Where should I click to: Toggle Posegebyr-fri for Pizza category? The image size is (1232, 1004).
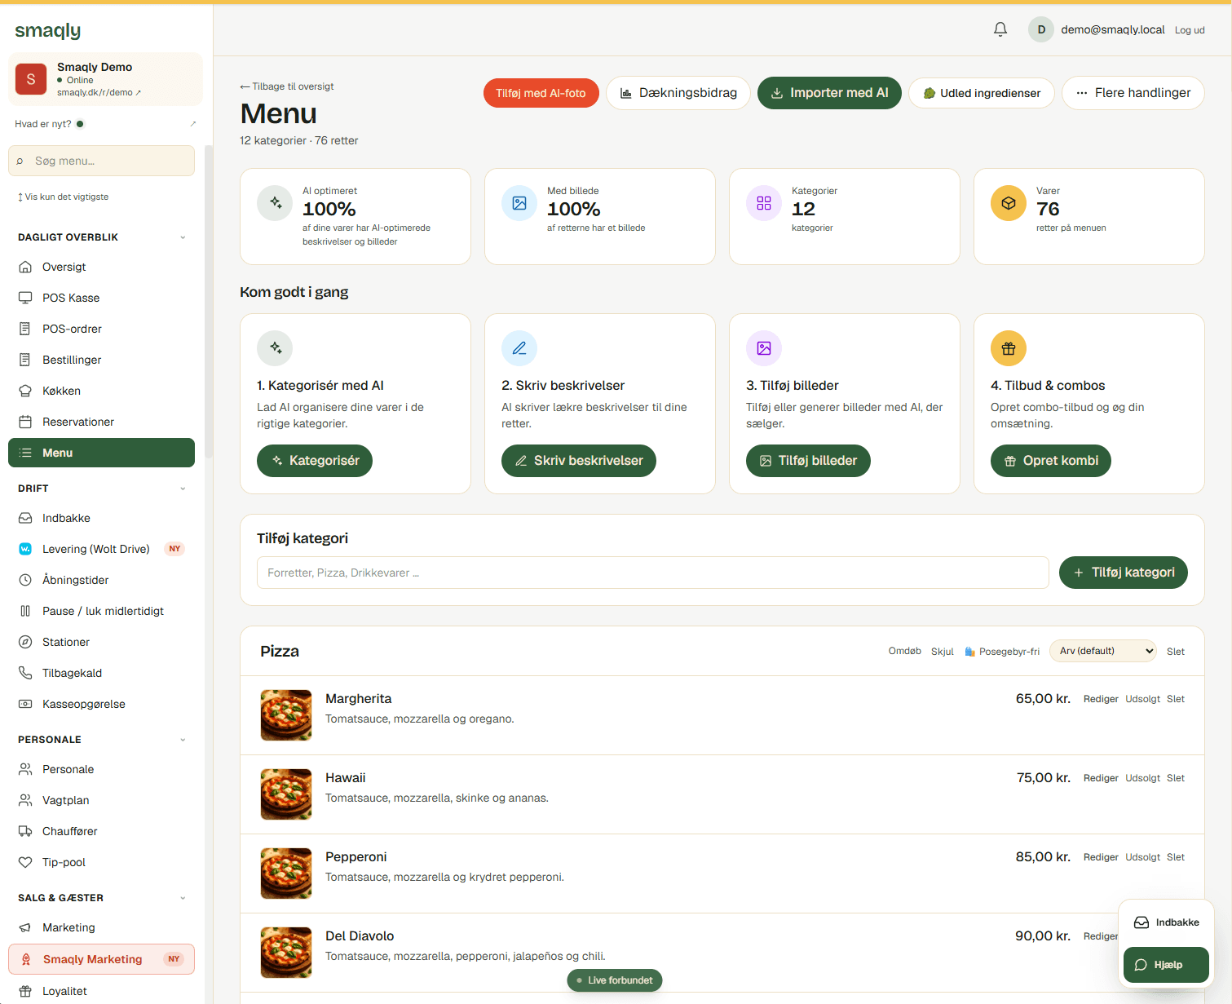coord(1002,652)
